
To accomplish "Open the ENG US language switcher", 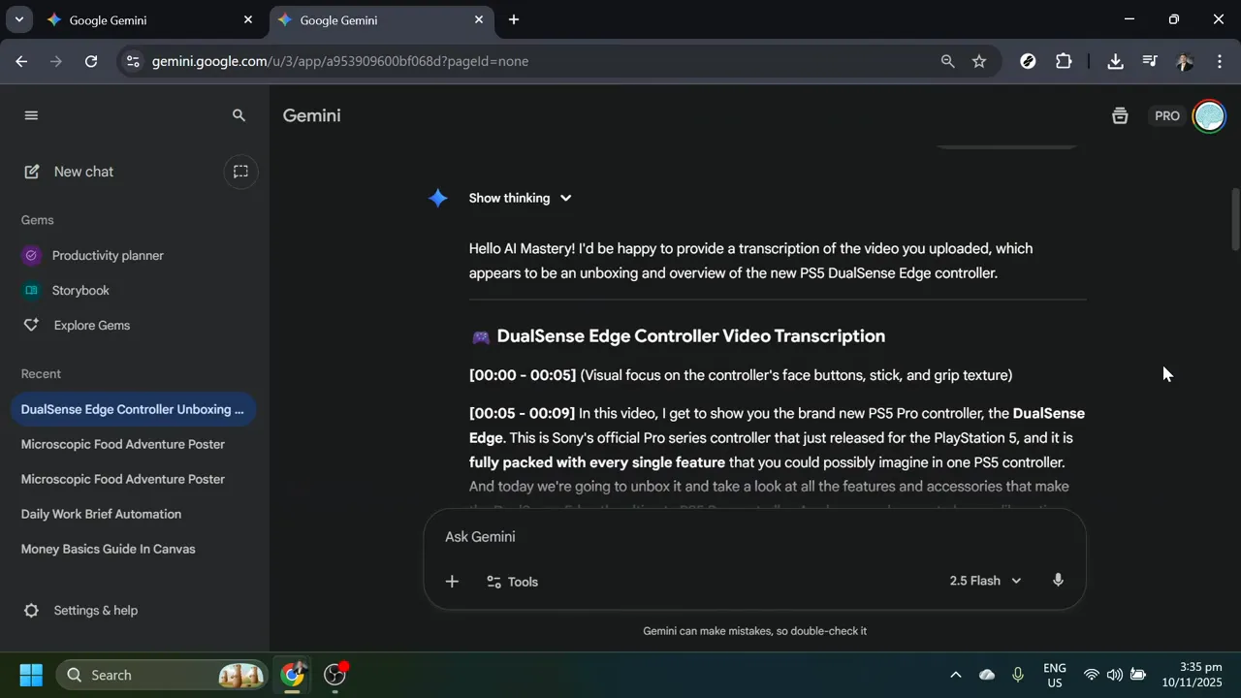I will [1055, 675].
